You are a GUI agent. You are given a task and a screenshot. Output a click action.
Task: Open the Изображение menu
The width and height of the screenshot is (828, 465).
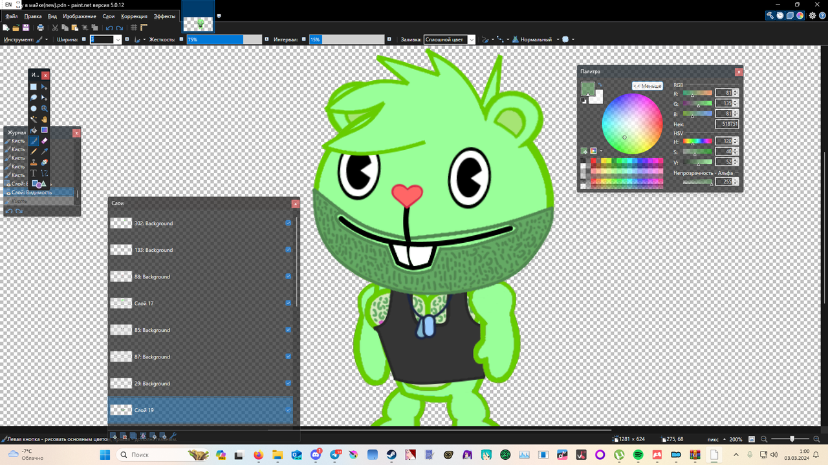[x=80, y=16]
